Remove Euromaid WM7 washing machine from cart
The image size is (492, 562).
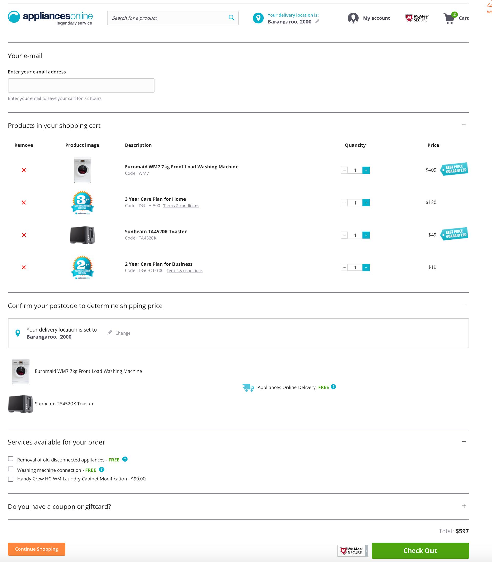tap(24, 170)
